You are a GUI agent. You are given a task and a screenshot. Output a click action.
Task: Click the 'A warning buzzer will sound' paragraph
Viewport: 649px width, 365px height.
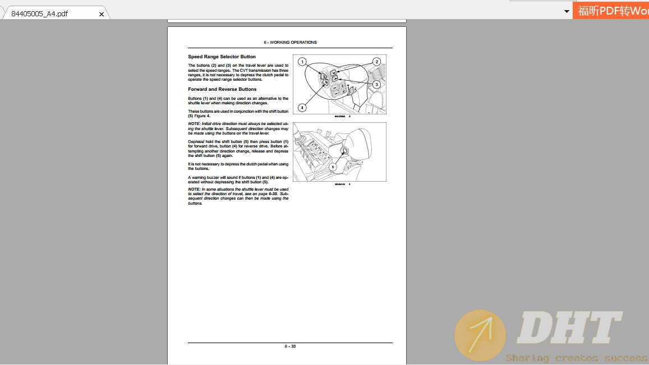(x=238, y=179)
